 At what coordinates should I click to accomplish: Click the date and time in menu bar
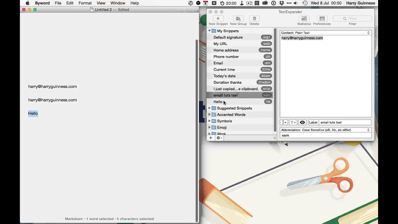(326, 3)
